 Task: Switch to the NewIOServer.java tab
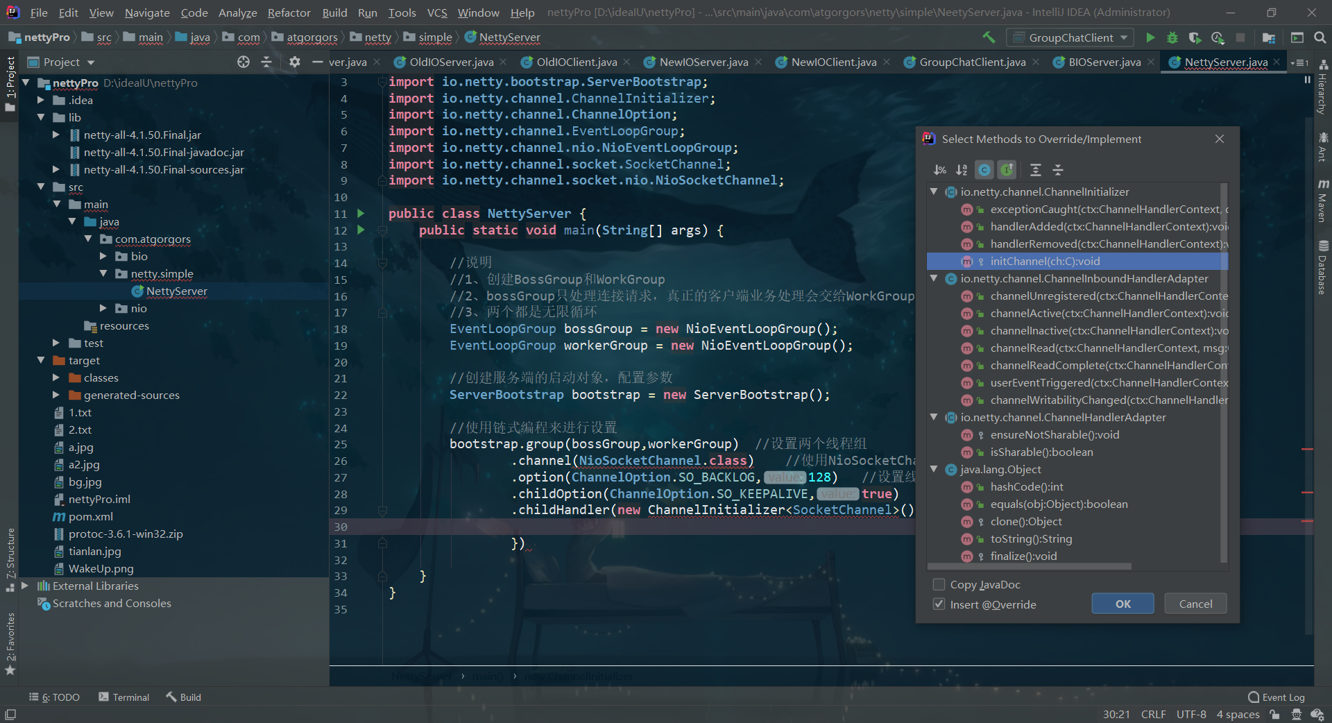[x=703, y=62]
